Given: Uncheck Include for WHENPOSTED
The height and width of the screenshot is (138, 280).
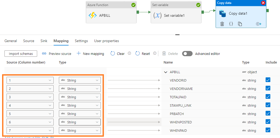Looking at the screenshot, I should tap(268, 122).
